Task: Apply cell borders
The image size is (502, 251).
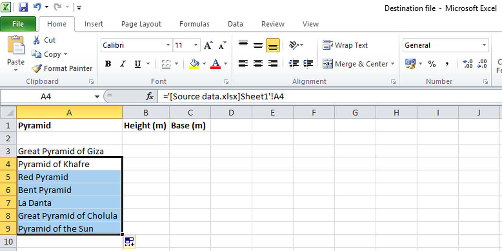Action: pos(166,64)
